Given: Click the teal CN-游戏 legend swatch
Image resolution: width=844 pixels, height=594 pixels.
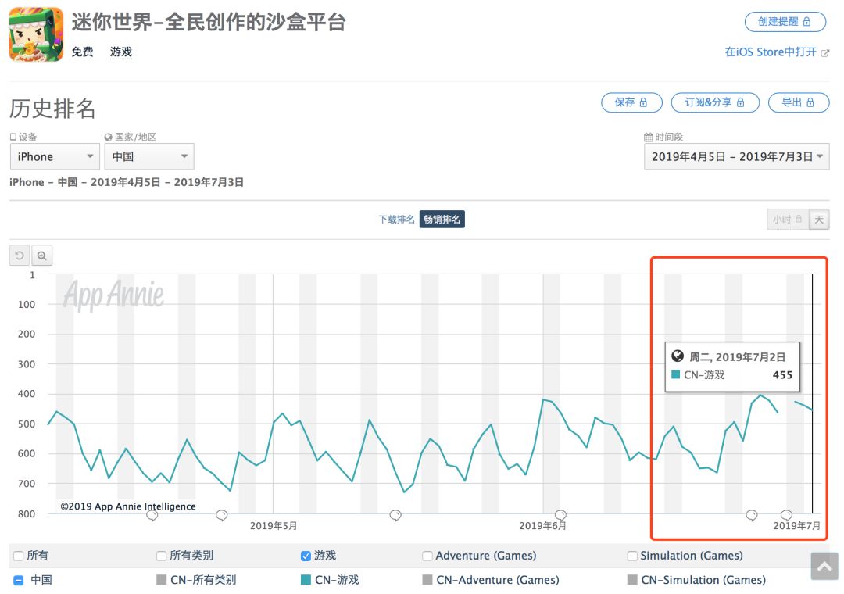Looking at the screenshot, I should 306,580.
